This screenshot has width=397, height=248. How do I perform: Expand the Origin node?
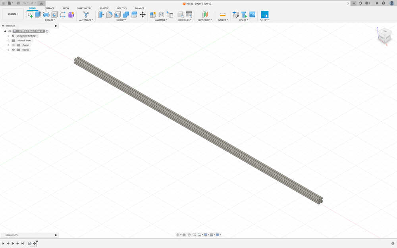[x=8, y=45]
